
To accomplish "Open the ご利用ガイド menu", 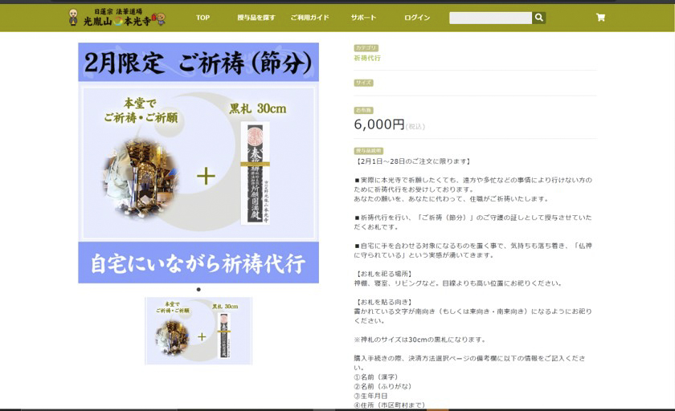I will [309, 18].
